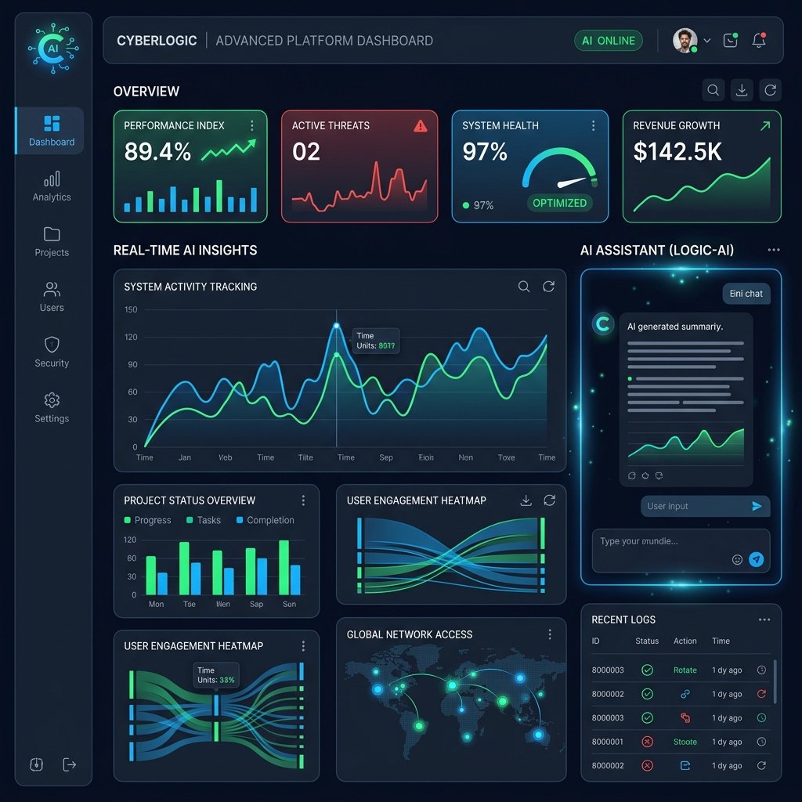Click the Rotate action link in Recent Logs
The height and width of the screenshot is (802, 802).
pos(685,670)
